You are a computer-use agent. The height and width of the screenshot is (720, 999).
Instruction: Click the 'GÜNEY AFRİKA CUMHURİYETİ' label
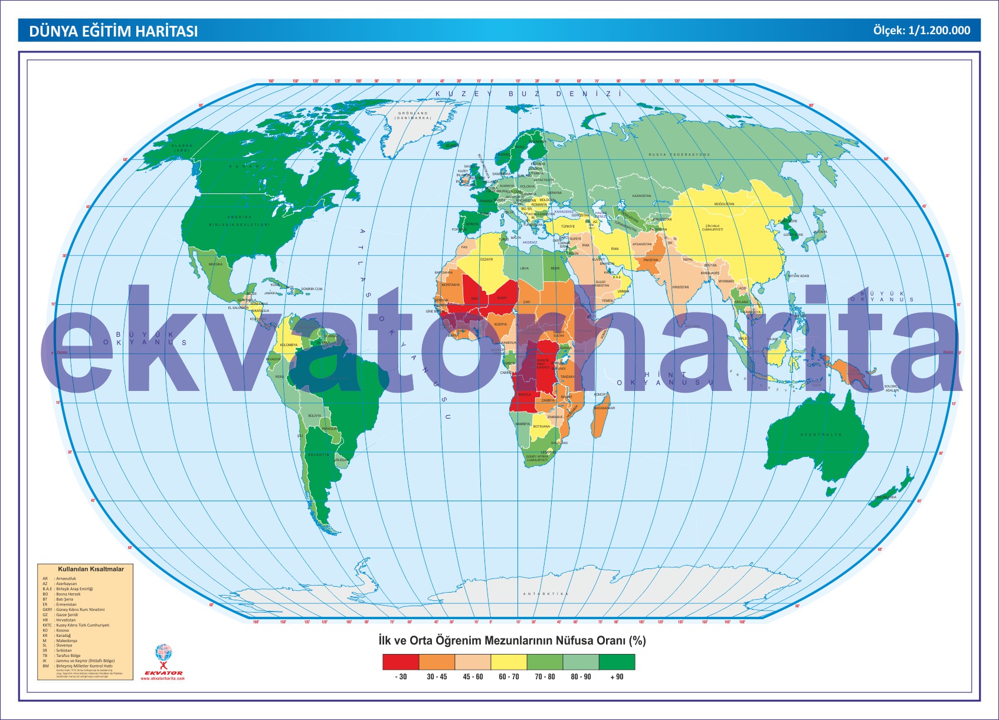(537, 458)
